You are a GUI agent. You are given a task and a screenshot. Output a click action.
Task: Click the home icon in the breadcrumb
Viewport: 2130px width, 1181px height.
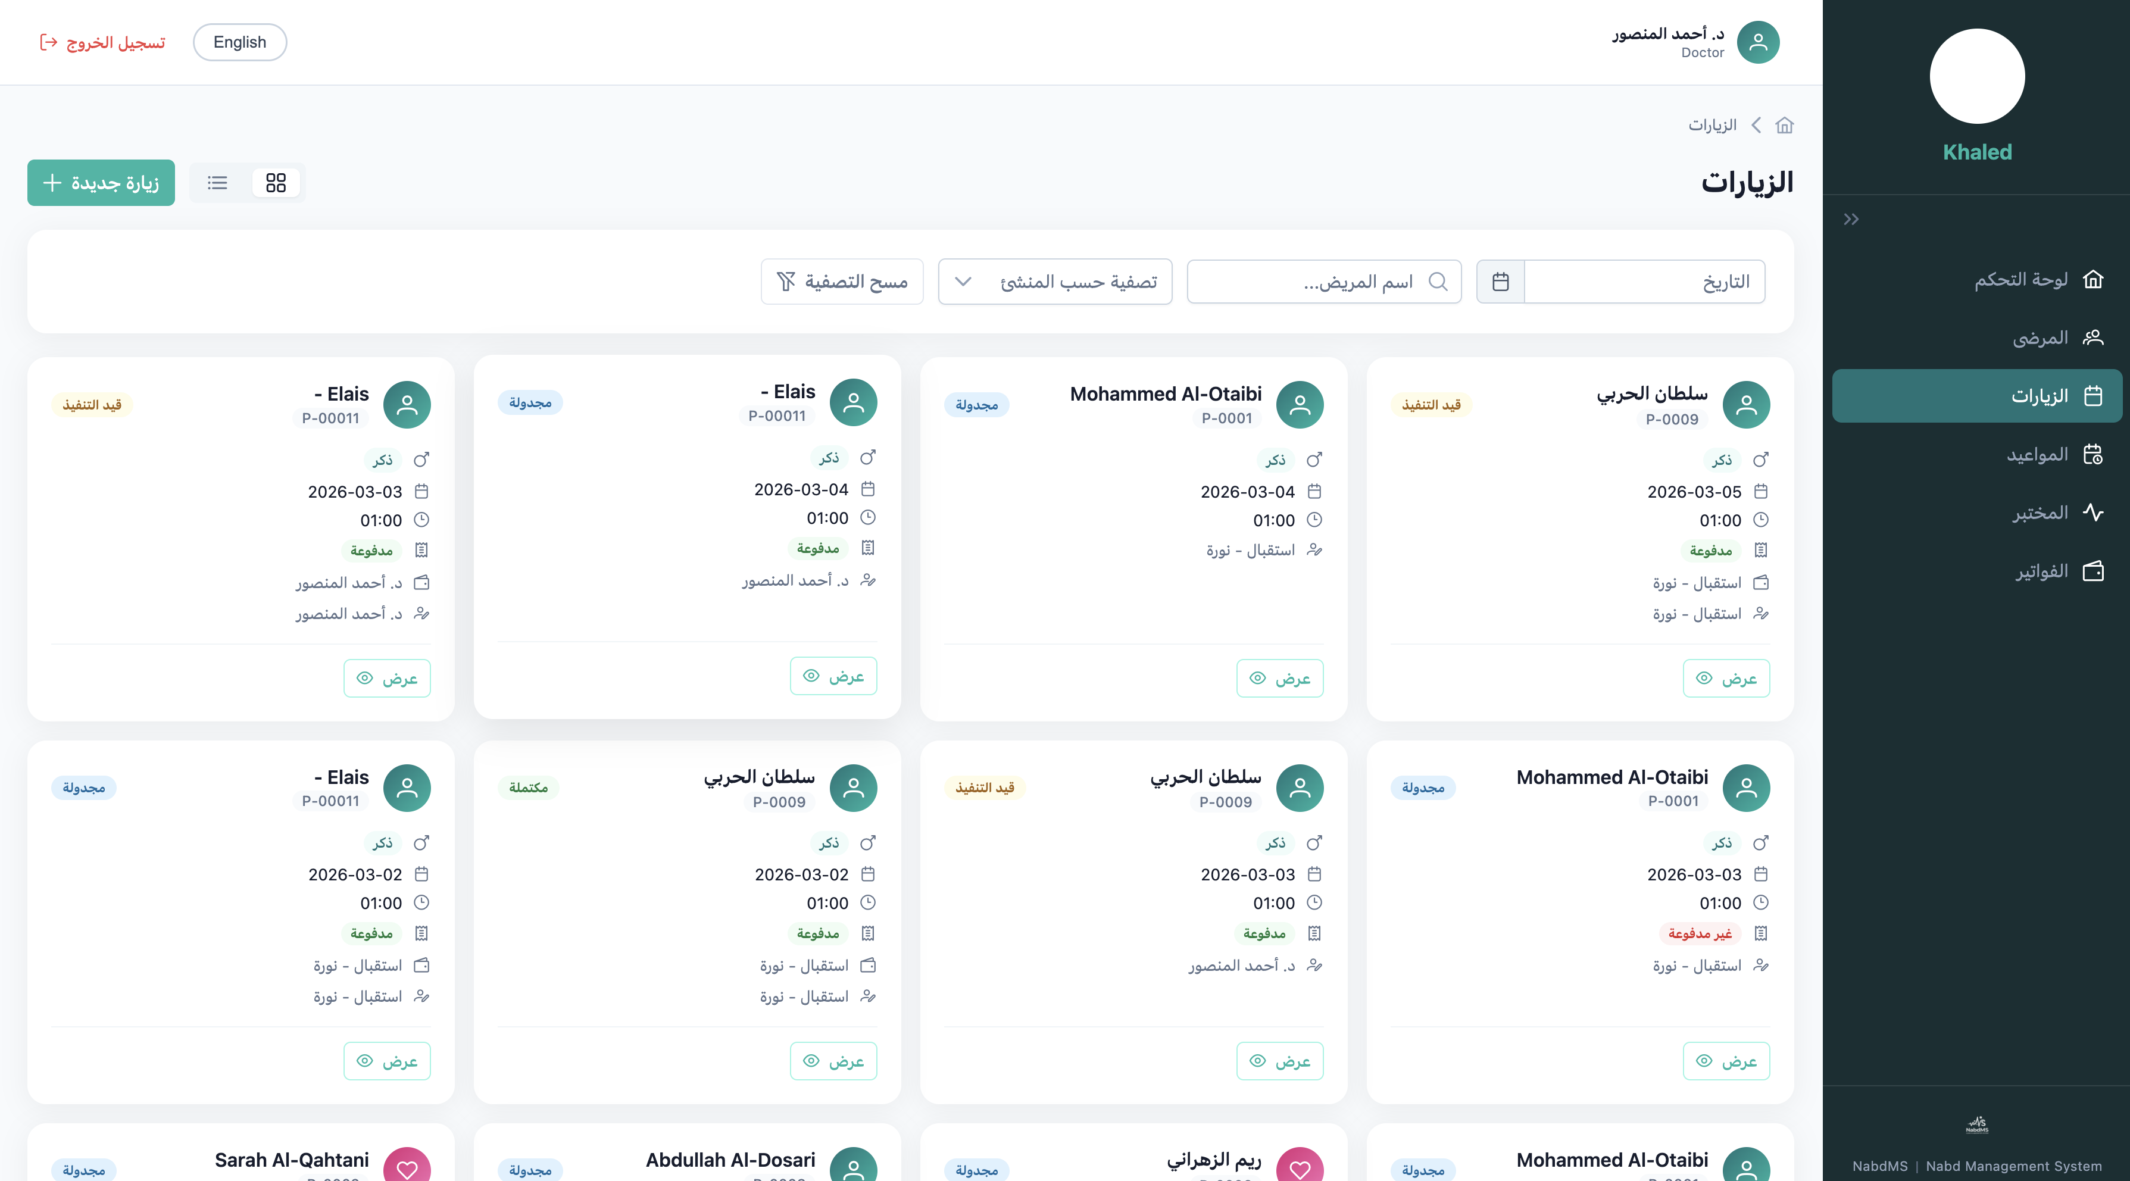tap(1786, 125)
